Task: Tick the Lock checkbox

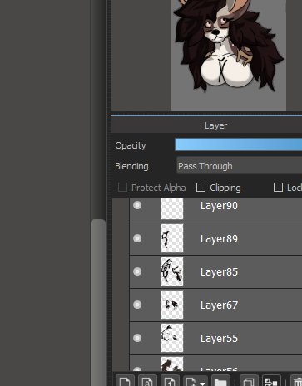Action: [x=278, y=188]
